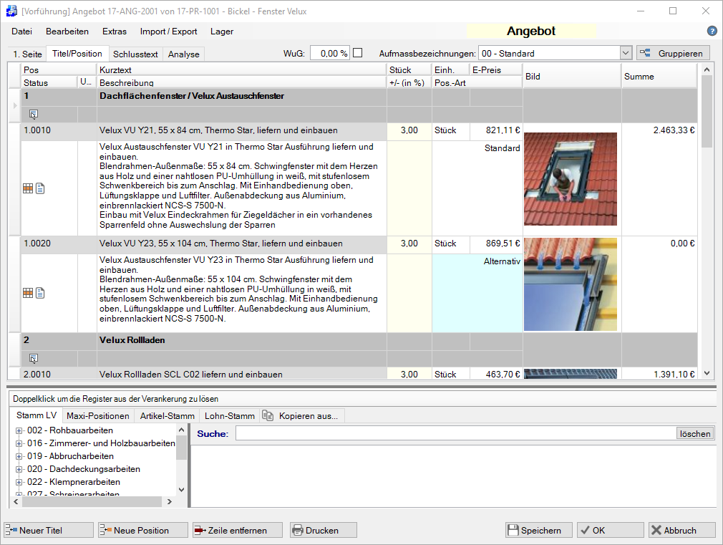Click the Summe column header
Viewport: 723px width, 545px height.
tap(659, 77)
